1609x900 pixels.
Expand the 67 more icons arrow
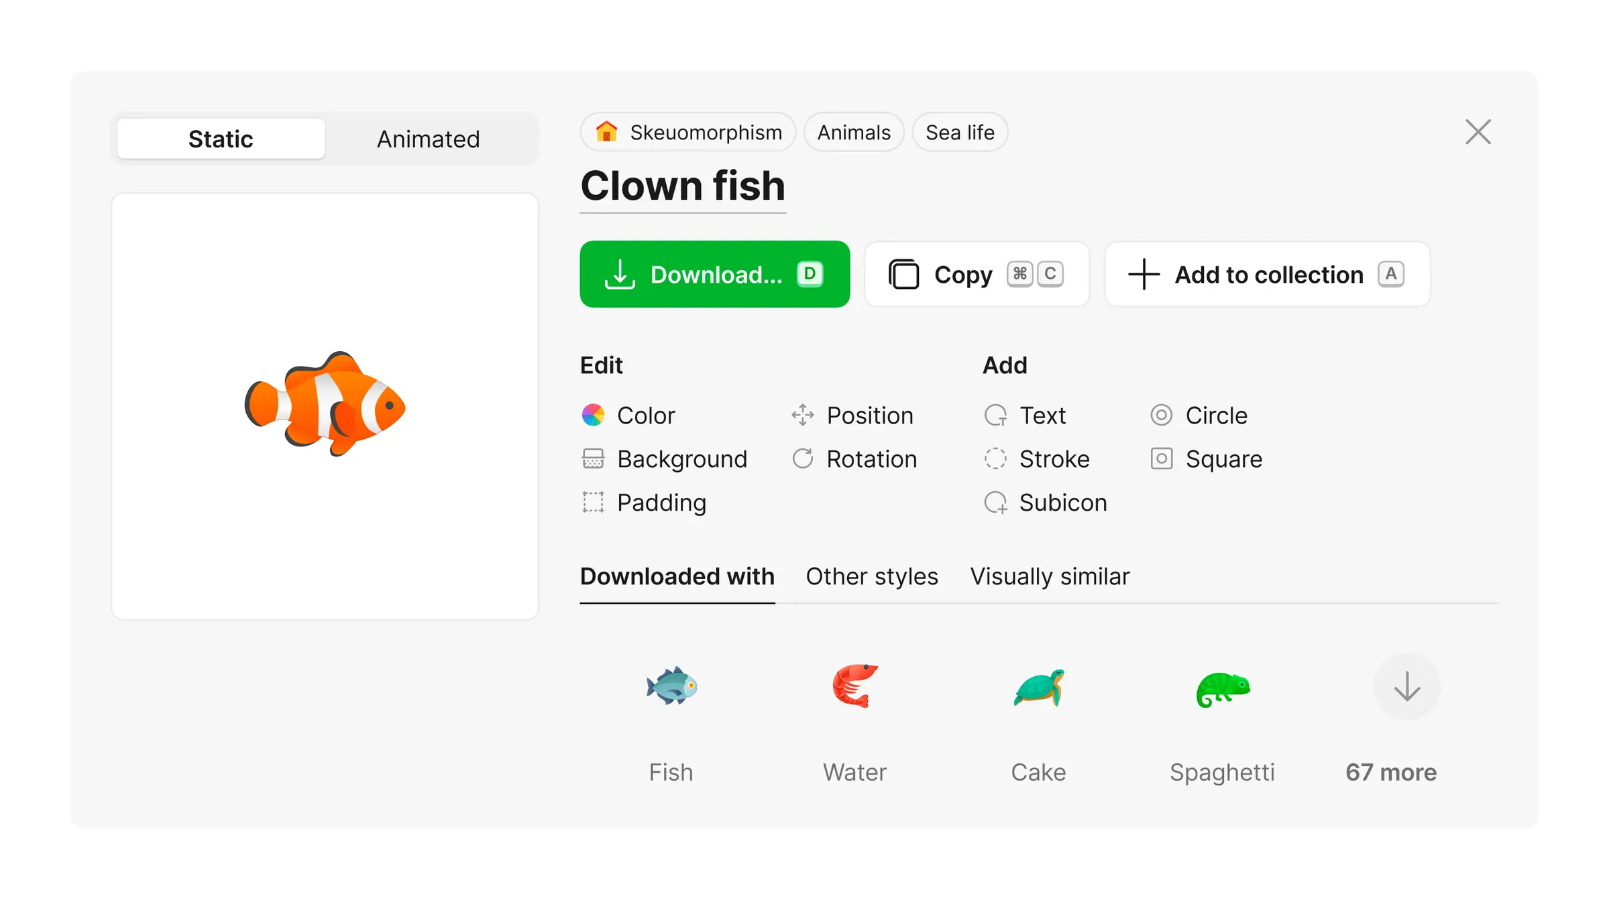click(1406, 686)
